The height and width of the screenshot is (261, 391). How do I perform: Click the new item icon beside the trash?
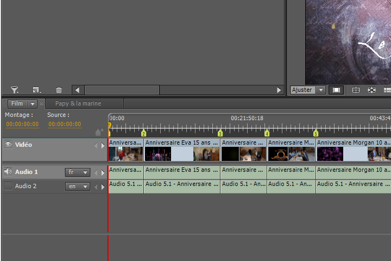(x=36, y=90)
